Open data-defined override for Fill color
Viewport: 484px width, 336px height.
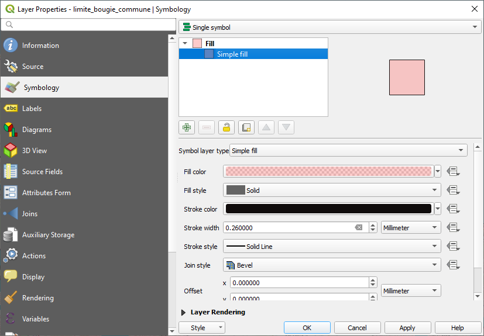[x=453, y=172]
